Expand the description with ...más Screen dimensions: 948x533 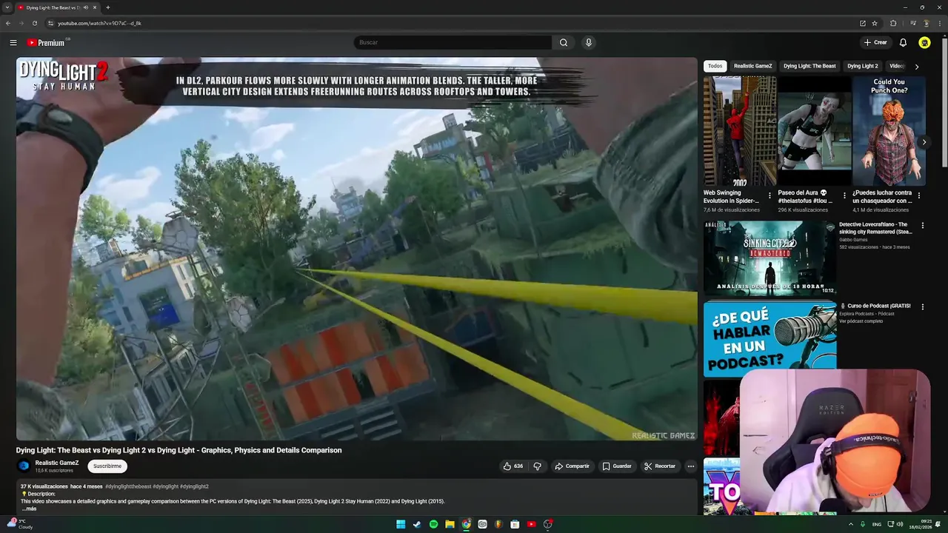tap(29, 509)
